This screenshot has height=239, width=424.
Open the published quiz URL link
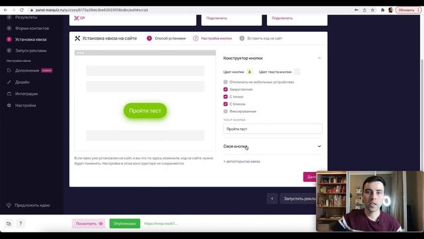click(160, 224)
